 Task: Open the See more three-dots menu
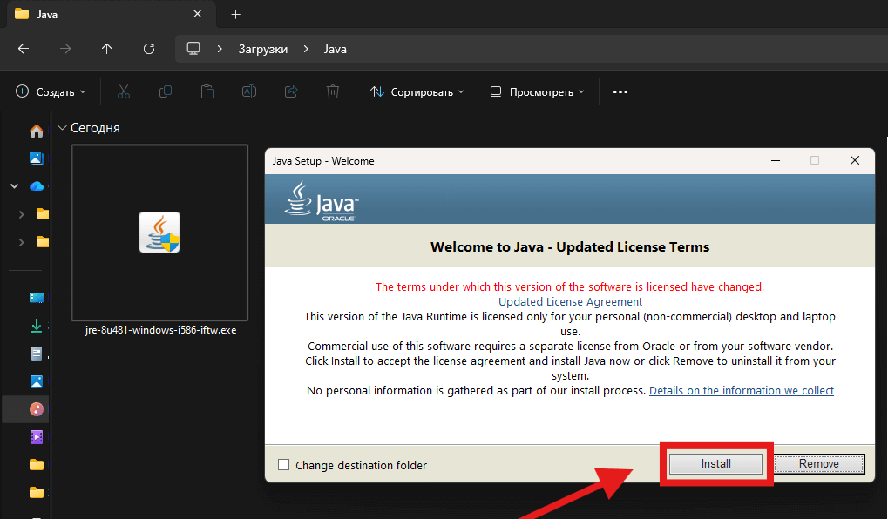pos(620,91)
